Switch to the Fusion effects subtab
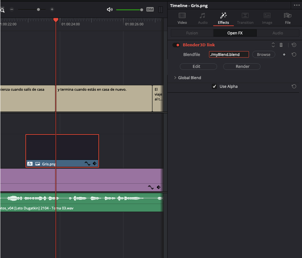This screenshot has height=258, width=302. tap(192, 33)
